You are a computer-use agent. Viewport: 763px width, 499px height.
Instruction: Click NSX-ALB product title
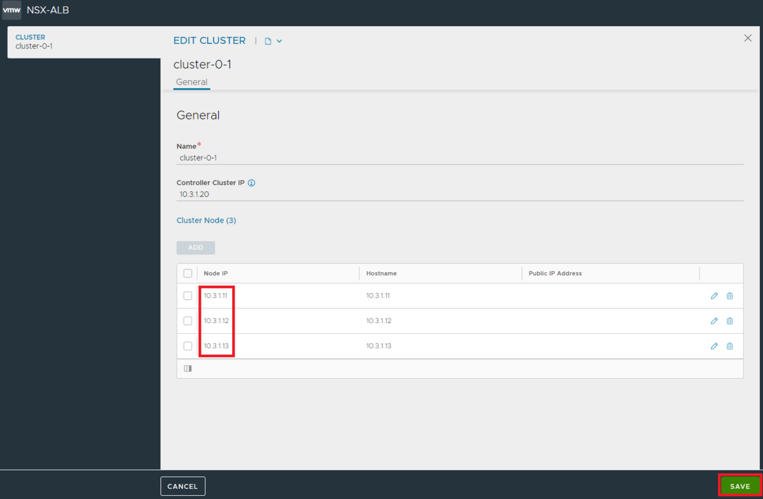click(x=48, y=10)
